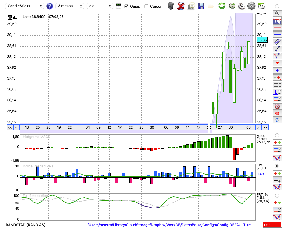Click the trash can icon
The width and height of the screenshot is (286, 229).
(171, 6)
